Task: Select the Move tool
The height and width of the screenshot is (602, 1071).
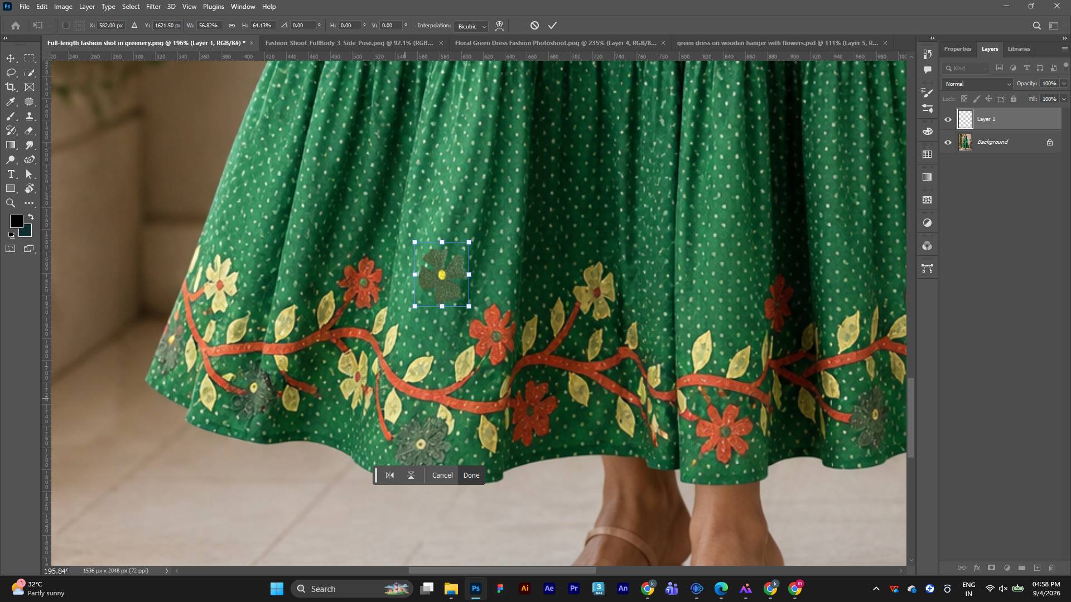Action: [x=11, y=59]
